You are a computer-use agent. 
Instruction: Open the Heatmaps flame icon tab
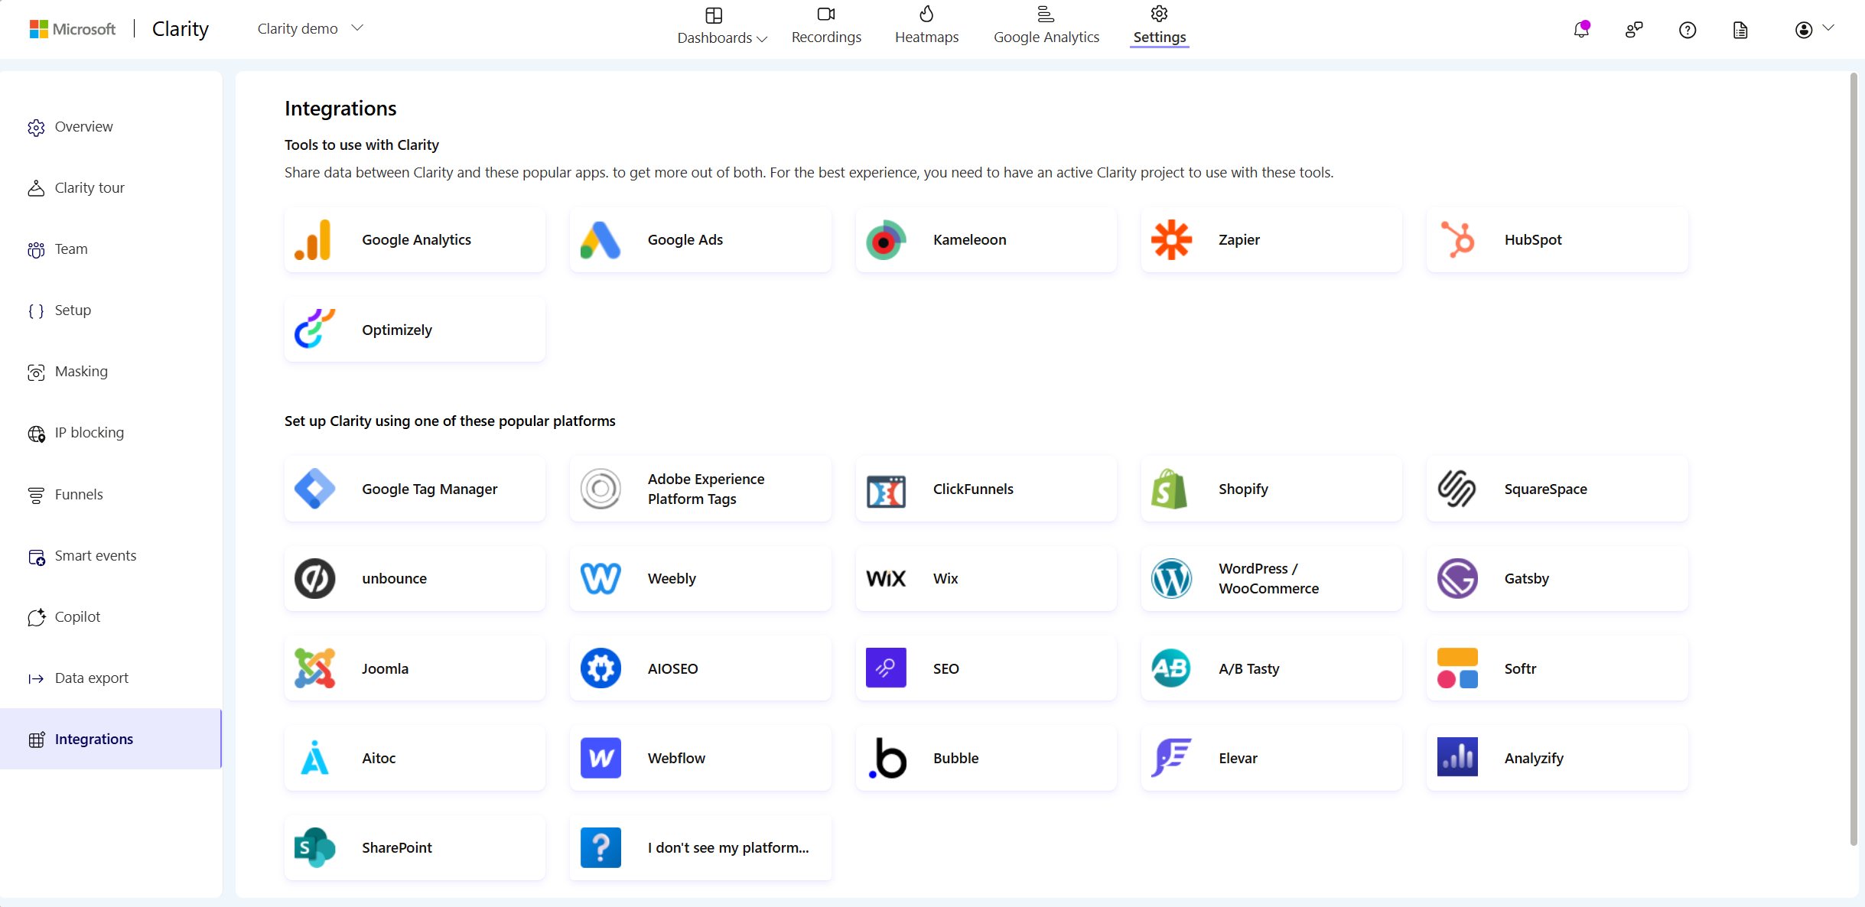tap(926, 15)
